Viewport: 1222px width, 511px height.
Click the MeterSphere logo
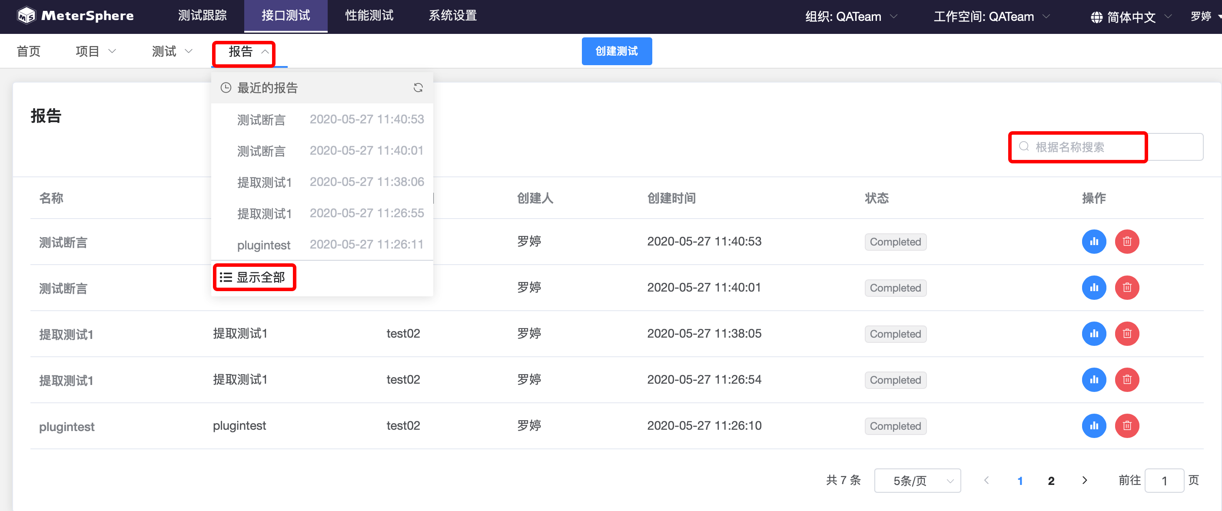[x=75, y=16]
